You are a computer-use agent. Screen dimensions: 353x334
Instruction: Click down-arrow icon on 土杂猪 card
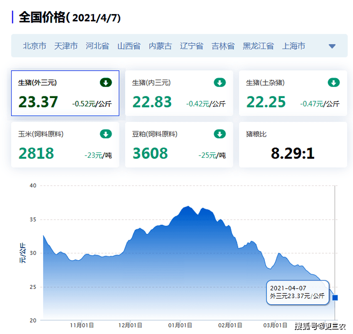click(x=334, y=83)
